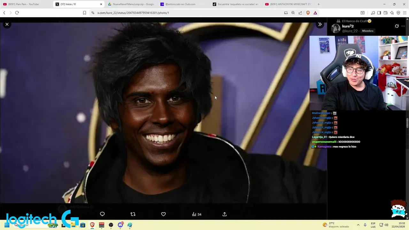Viewport: 409px width, 230px height.
Task: Open the ESP LAA language switcher
Action: click(373, 225)
